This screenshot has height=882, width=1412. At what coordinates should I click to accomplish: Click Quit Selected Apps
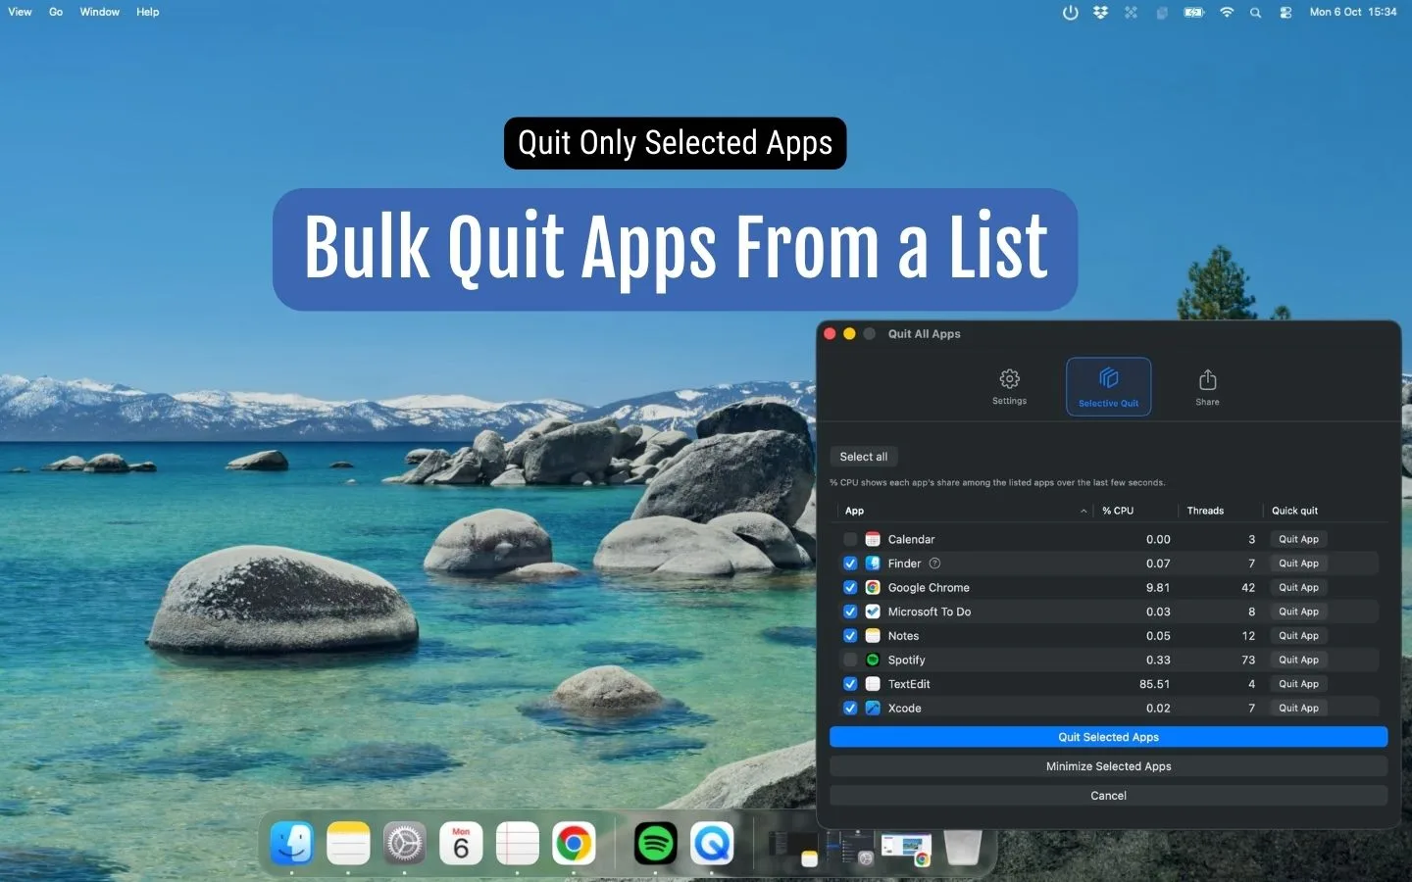[1108, 737]
